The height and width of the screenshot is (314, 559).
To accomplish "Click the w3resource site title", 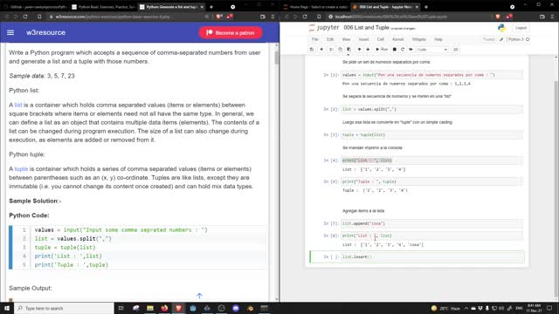I will click(x=45, y=32).
